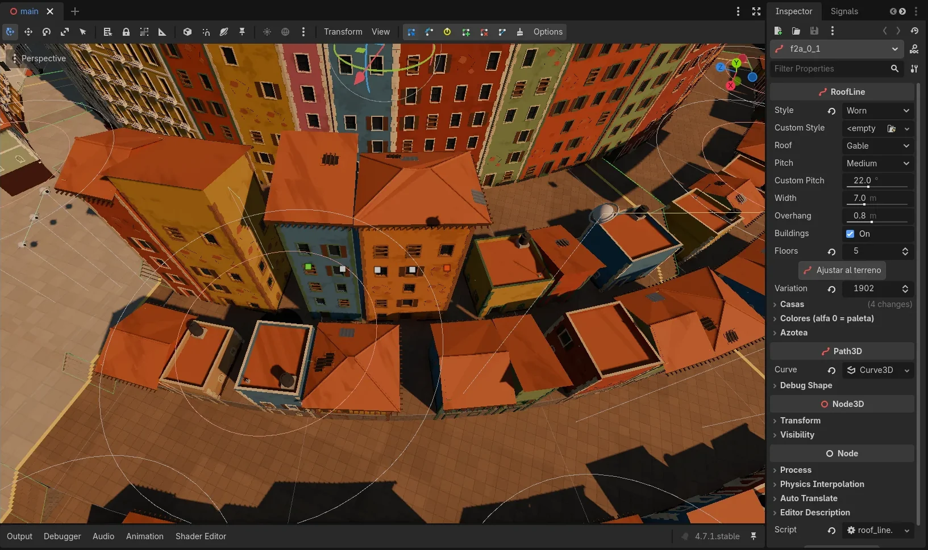Load an existing resource from disk in Inspector

[x=796, y=31]
